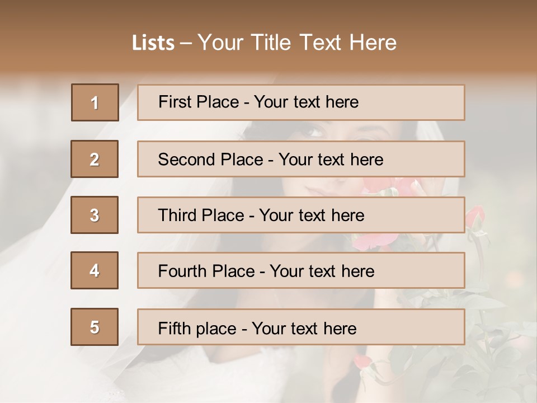Click "Your text here" in the fifth item
The height and width of the screenshot is (403, 537).
pos(304,328)
